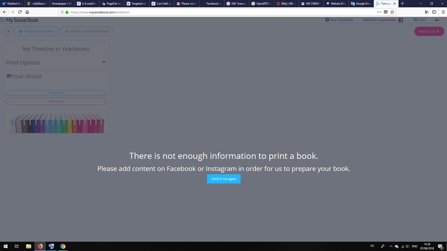The width and height of the screenshot is (447, 251).
Task: Open the Firefox hamburger menu
Action: (442, 12)
